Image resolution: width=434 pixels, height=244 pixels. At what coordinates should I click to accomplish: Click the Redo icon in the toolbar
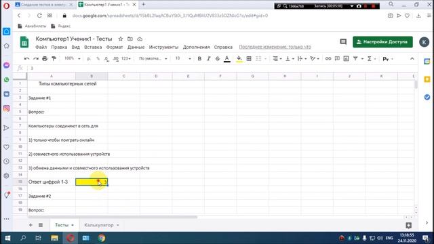click(x=36, y=59)
